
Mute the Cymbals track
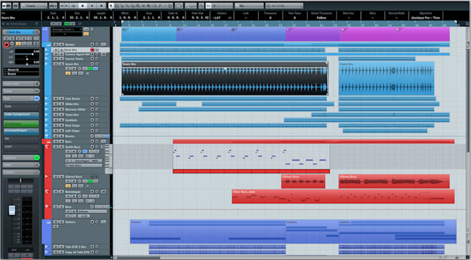coord(56,120)
